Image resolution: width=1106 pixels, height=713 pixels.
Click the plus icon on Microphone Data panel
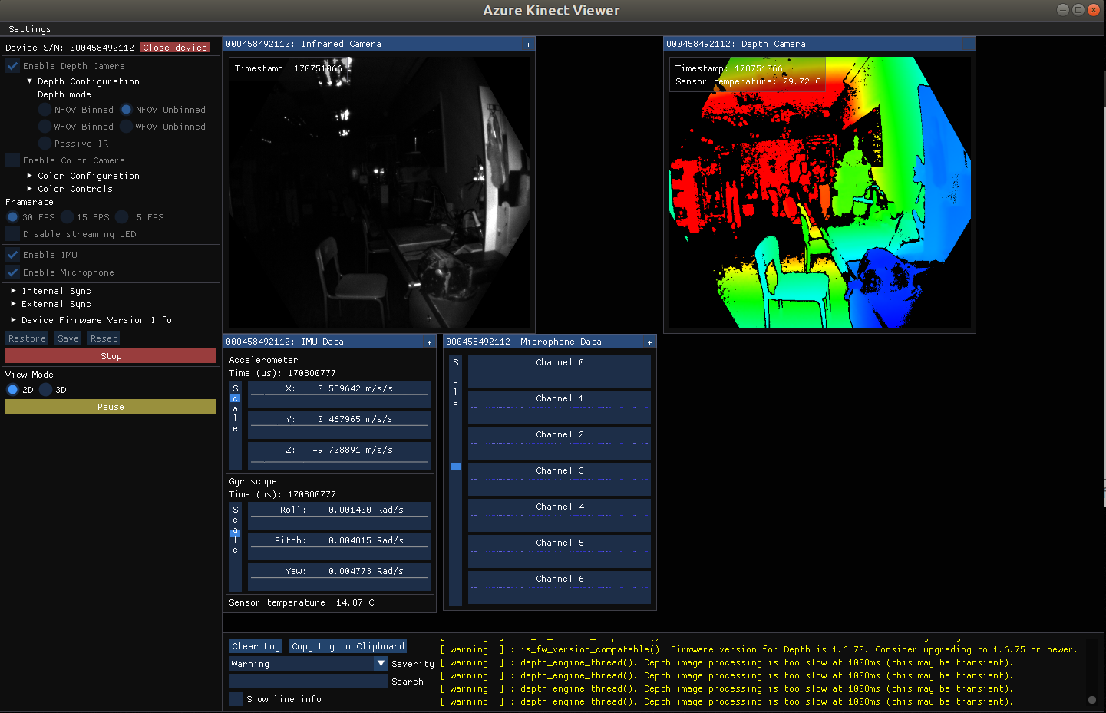[x=649, y=342]
